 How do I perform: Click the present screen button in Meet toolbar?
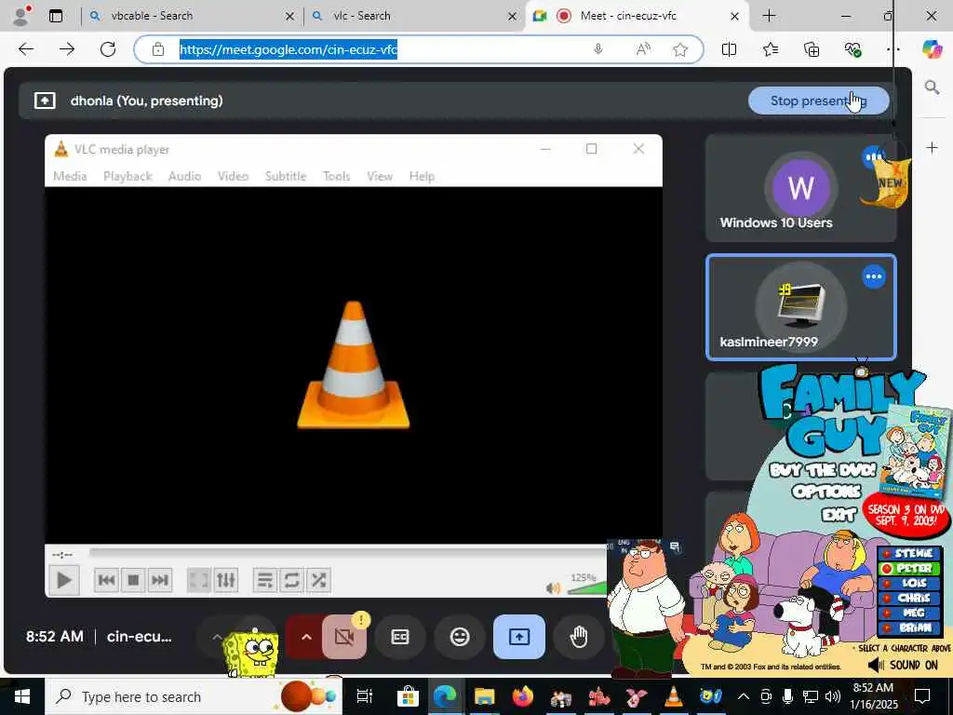click(519, 637)
